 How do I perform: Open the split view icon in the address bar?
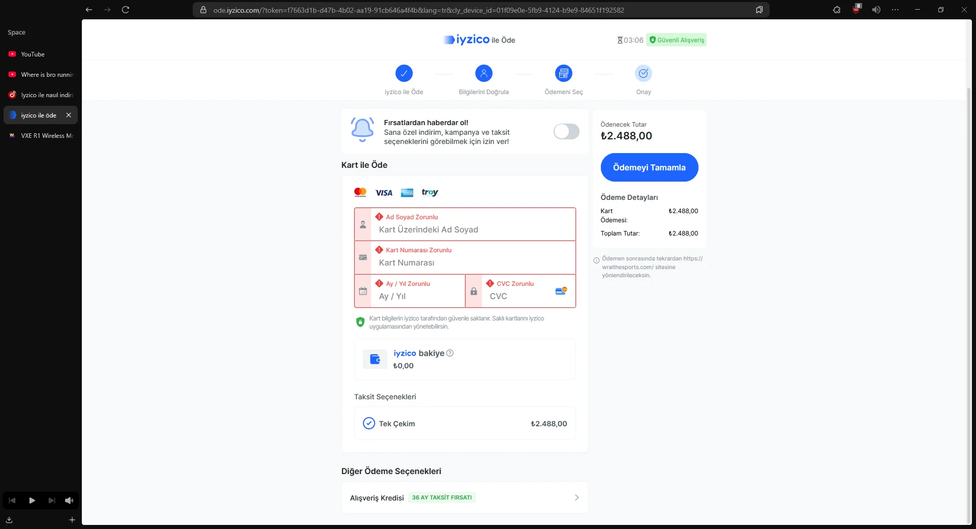tap(759, 10)
